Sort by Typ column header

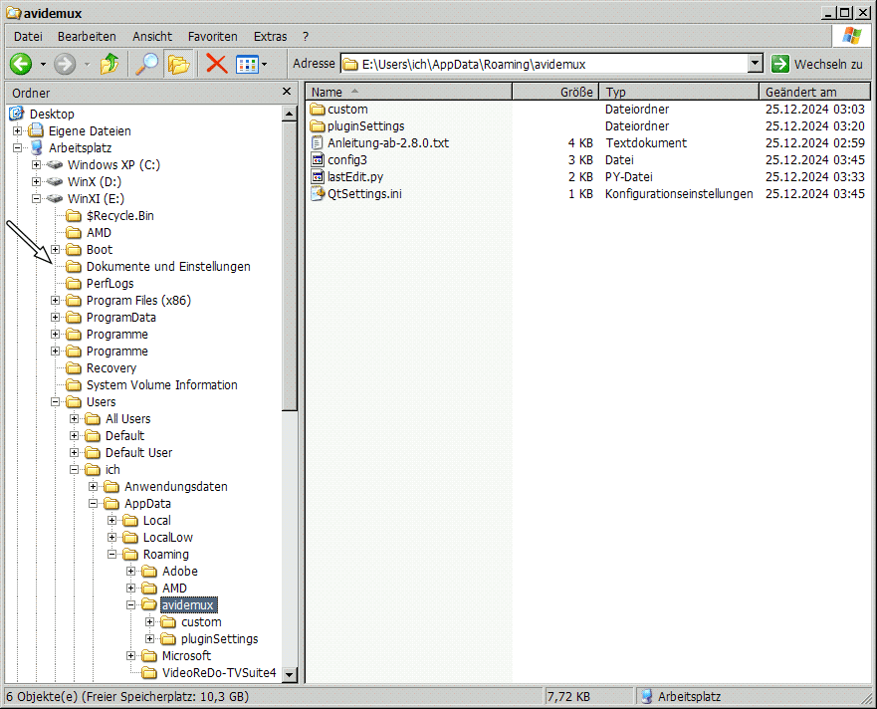click(x=679, y=92)
